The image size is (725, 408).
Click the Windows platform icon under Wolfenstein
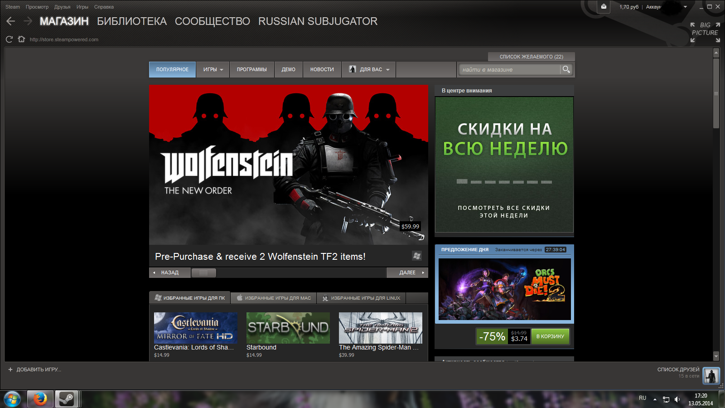pyautogui.click(x=417, y=256)
